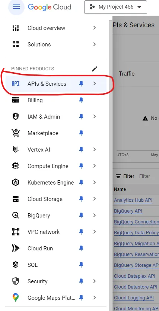Click the warning triangle icon in Traffic chart
Image resolution: width=159 pixels, height=311 pixels.
click(x=145, y=118)
